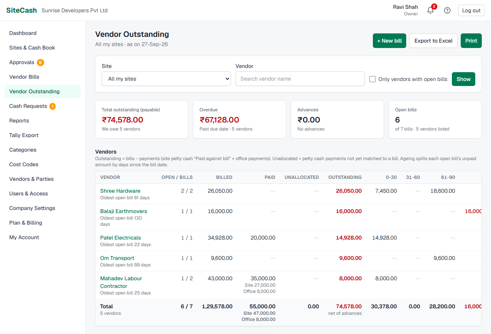Open Shree Hardware vendor link
The width and height of the screenshot is (491, 334).
coord(120,191)
